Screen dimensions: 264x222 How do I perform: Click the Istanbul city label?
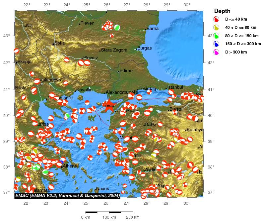coord(175,87)
